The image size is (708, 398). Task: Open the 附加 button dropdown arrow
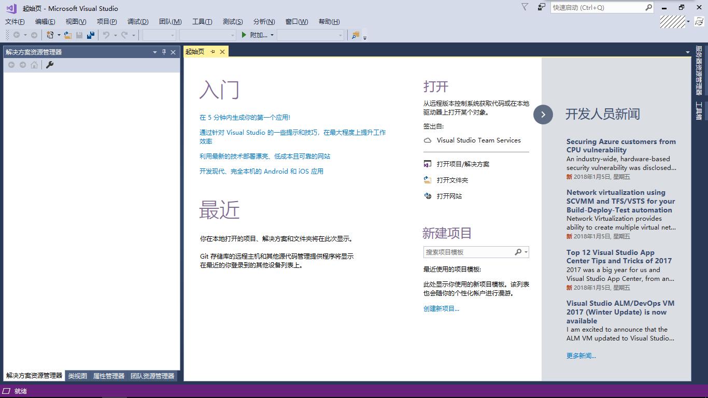pyautogui.click(x=272, y=35)
